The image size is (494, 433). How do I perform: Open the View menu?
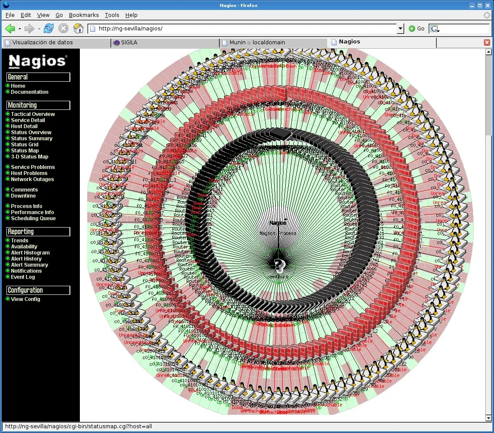[43, 15]
